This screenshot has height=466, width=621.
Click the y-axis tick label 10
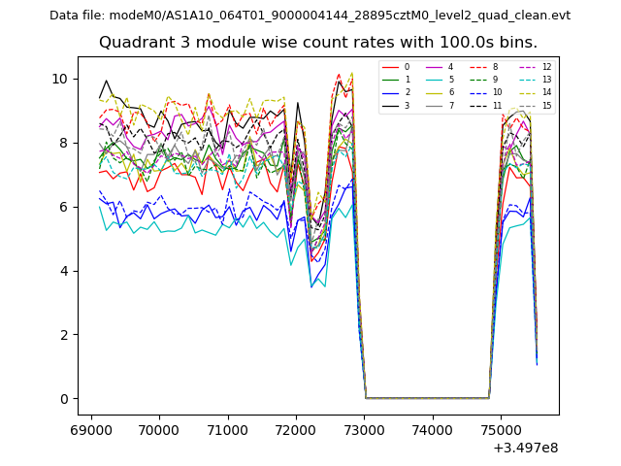59,79
